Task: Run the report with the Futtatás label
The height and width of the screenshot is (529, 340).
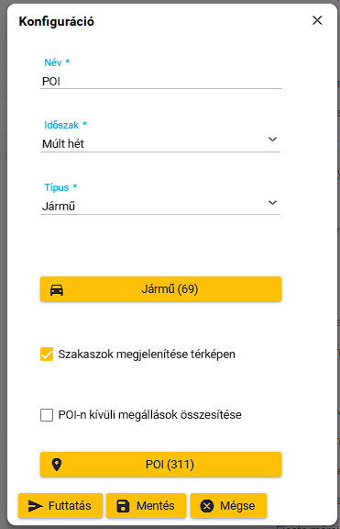Action: [x=70, y=506]
